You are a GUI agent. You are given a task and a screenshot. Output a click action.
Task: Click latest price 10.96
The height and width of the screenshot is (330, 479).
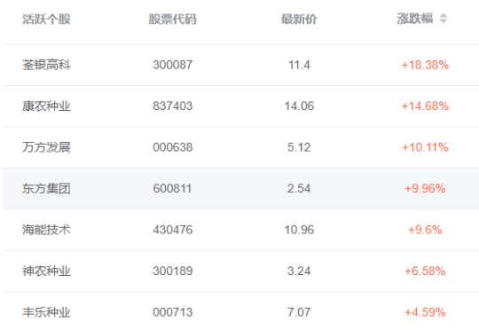point(299,230)
